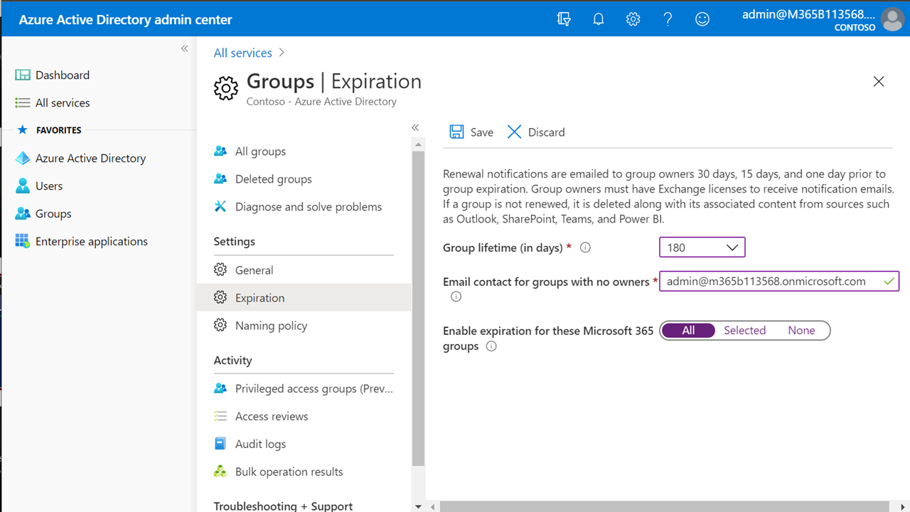Collapse the main left sidebar

184,48
